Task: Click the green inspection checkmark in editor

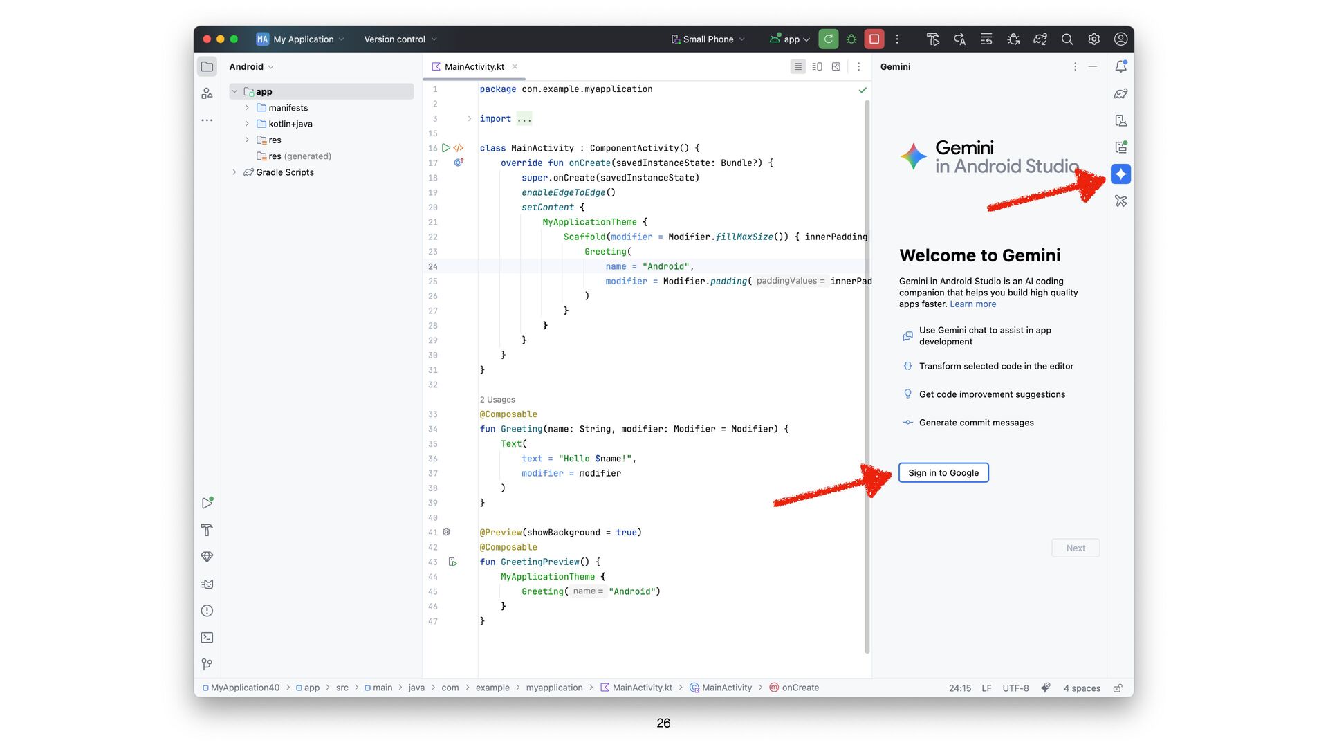Action: click(x=862, y=90)
